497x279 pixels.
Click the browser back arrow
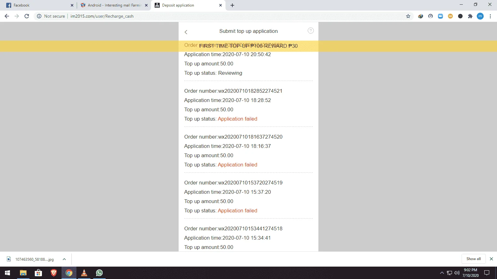[x=7, y=16]
